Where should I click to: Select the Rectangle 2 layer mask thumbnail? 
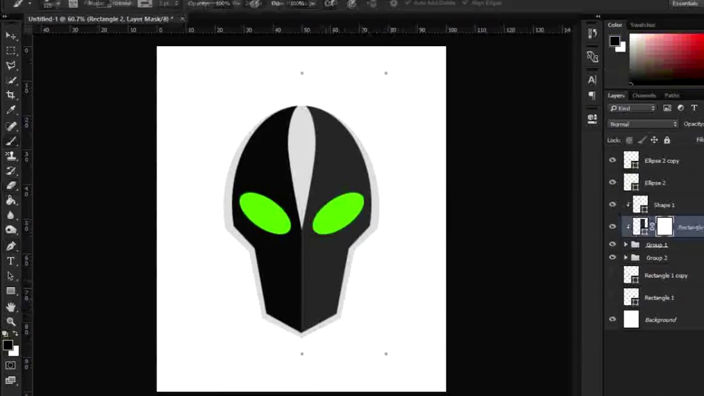pos(664,227)
